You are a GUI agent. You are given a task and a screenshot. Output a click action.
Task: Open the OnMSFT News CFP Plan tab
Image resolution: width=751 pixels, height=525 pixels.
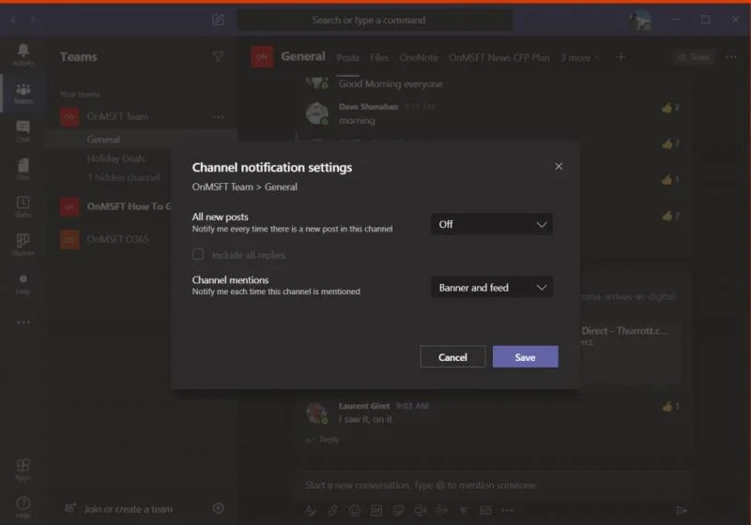(x=499, y=58)
